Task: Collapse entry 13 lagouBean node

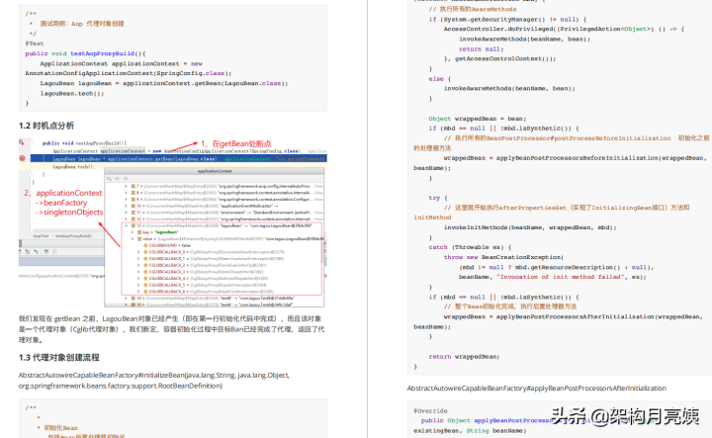Action: 126,225
